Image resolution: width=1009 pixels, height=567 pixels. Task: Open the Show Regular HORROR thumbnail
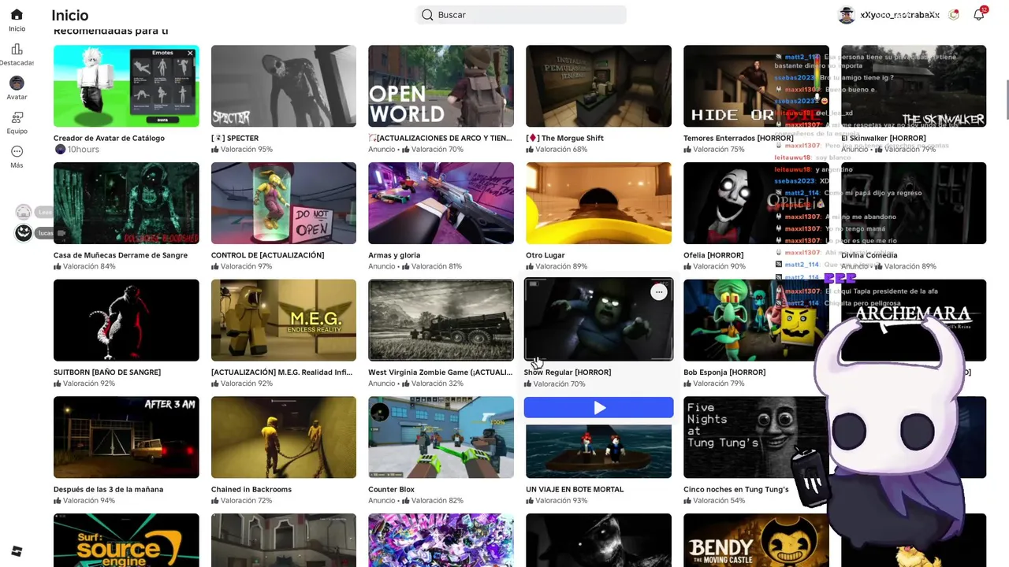pos(599,321)
